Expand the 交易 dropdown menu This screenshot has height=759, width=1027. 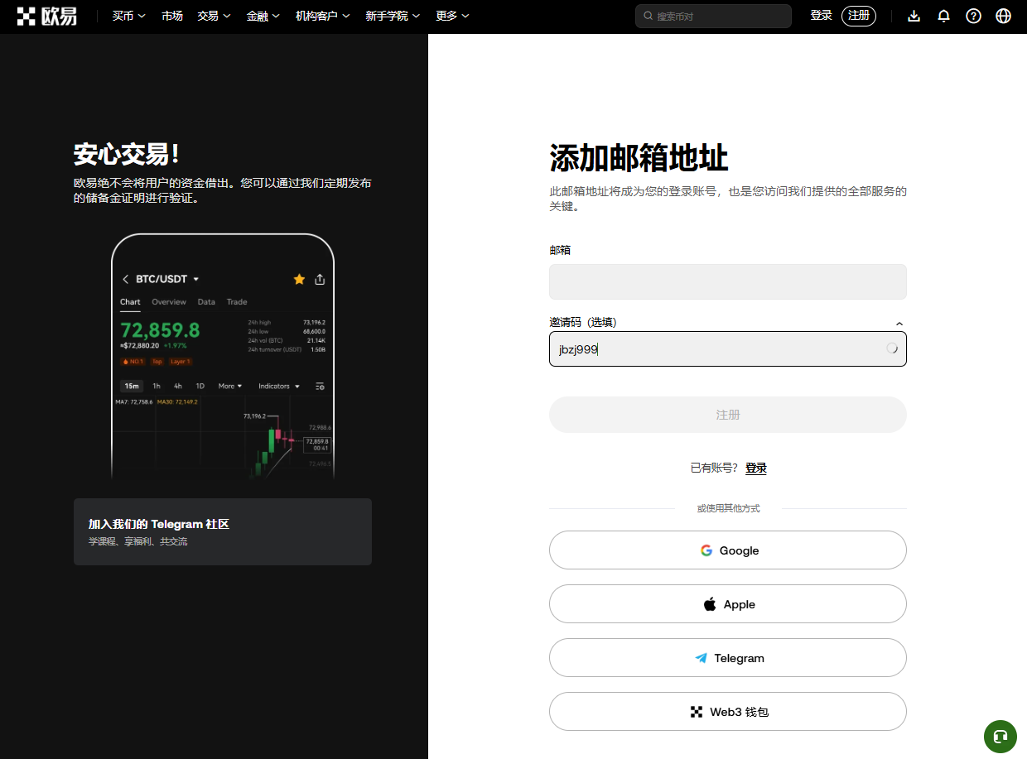coord(215,16)
